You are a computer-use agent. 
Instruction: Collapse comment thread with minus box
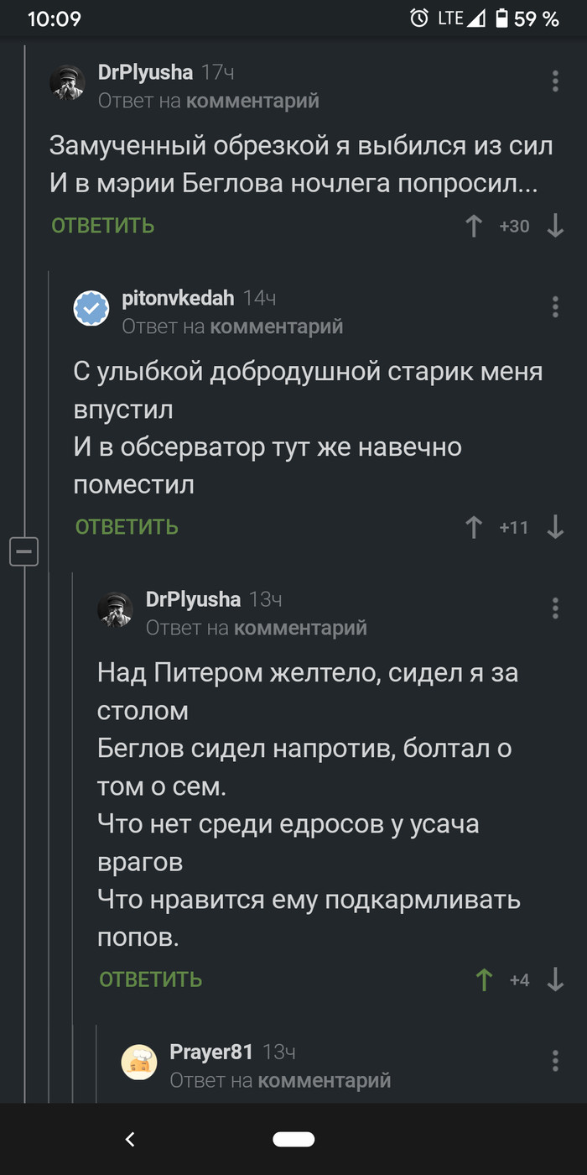pos(23,551)
